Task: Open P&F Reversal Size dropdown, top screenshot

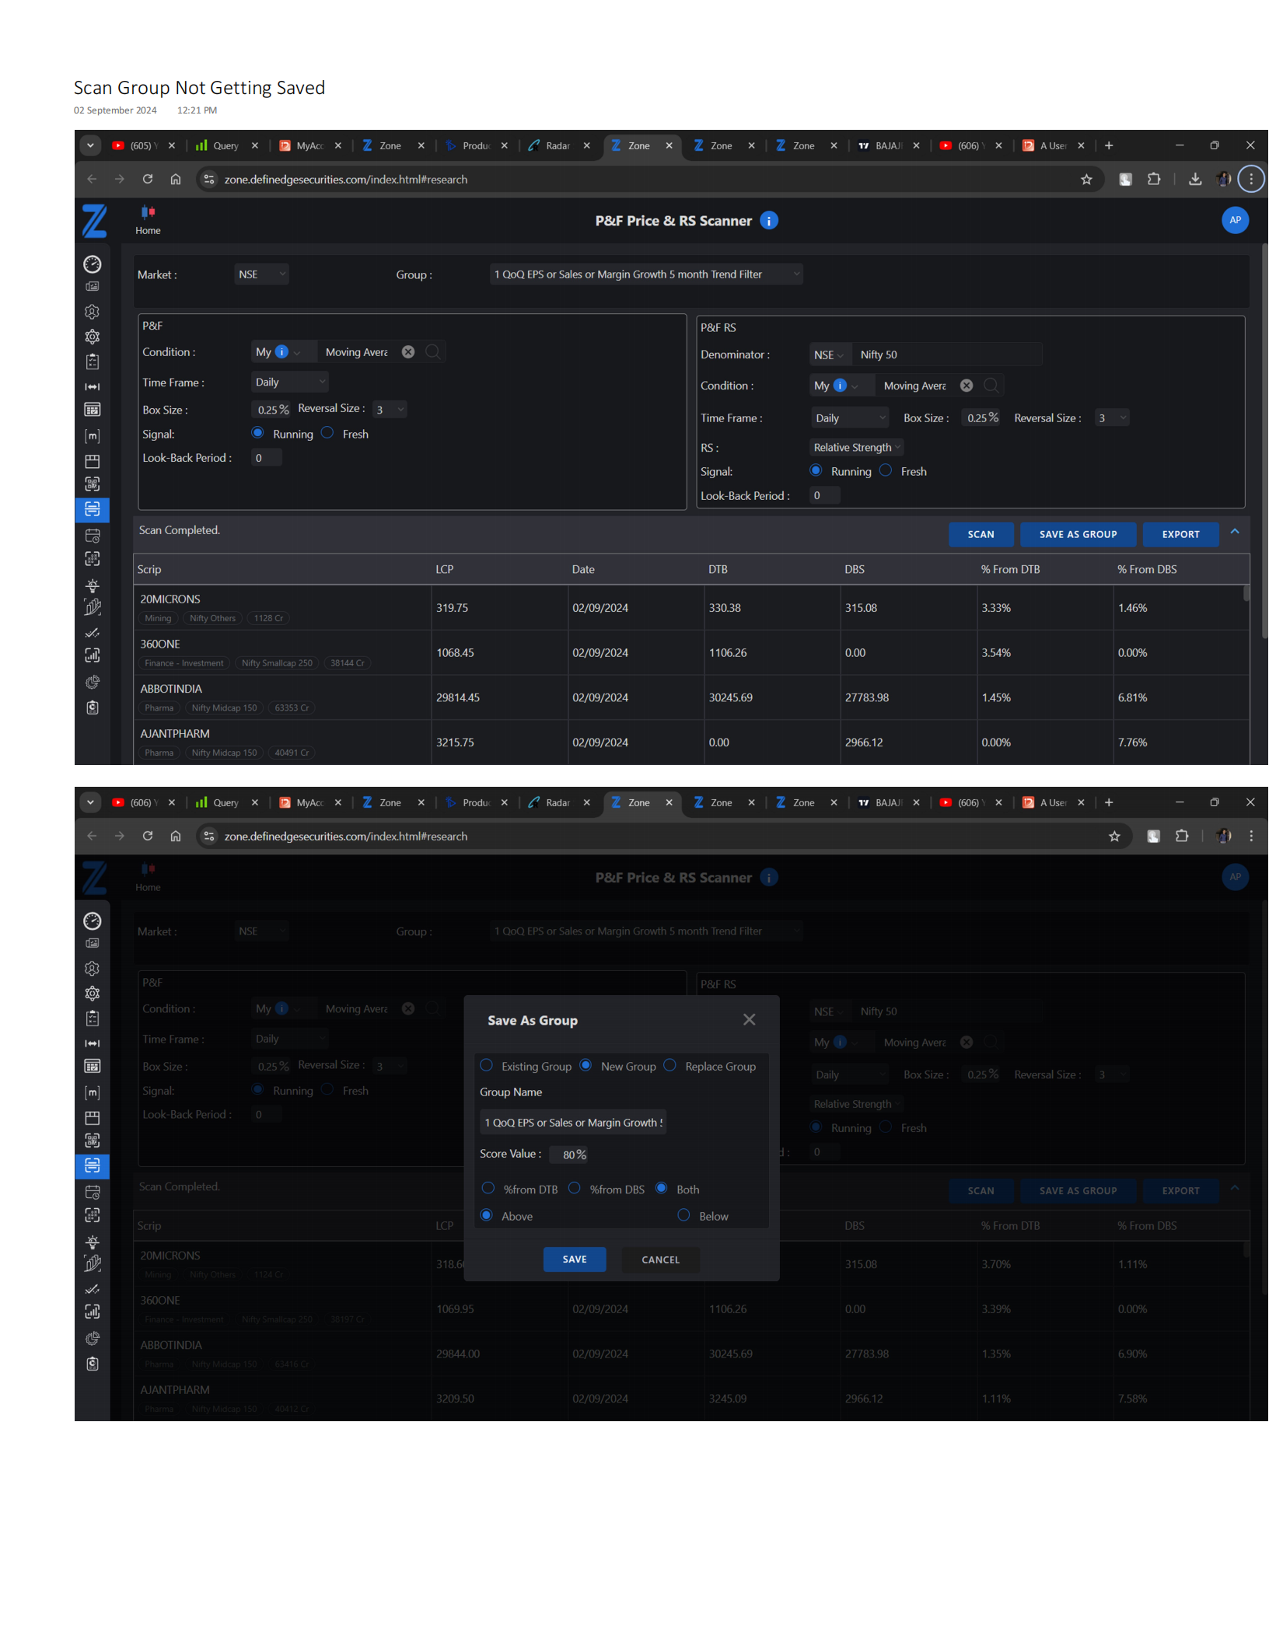Action: [390, 410]
